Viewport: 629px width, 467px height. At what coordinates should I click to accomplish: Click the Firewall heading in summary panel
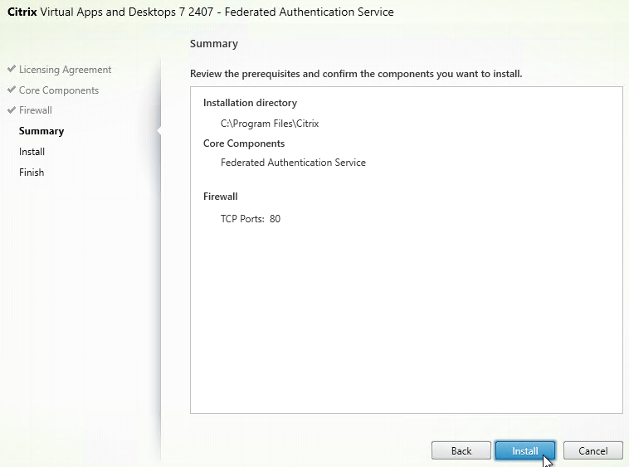coord(221,197)
